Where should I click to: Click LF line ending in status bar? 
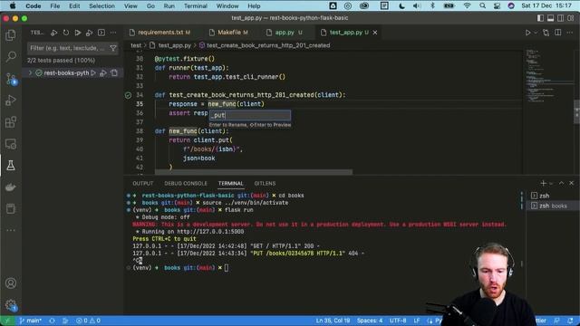click(417, 321)
